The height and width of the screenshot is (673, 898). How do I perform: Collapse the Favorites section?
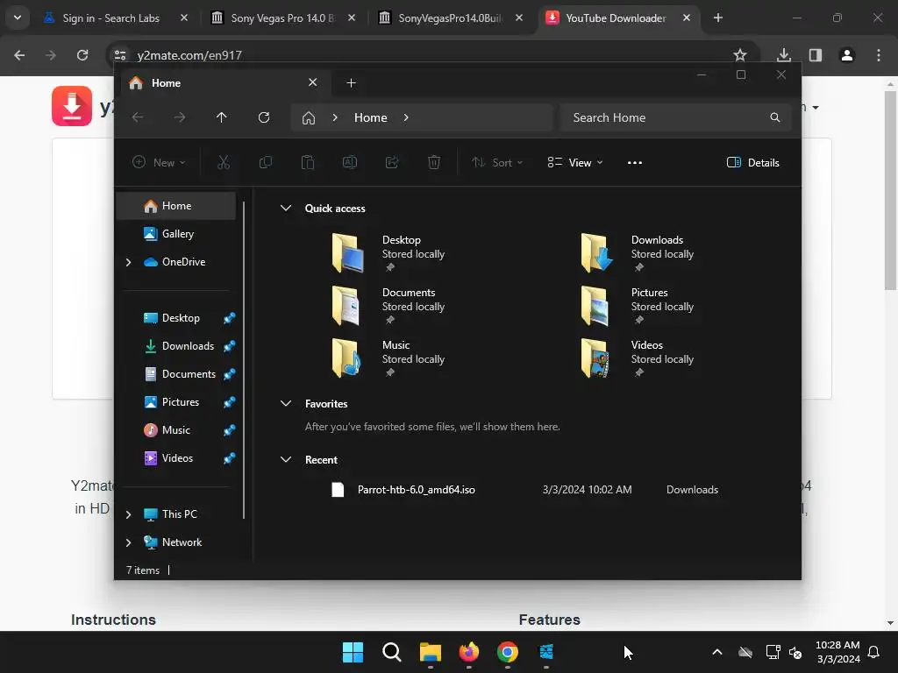(x=286, y=403)
